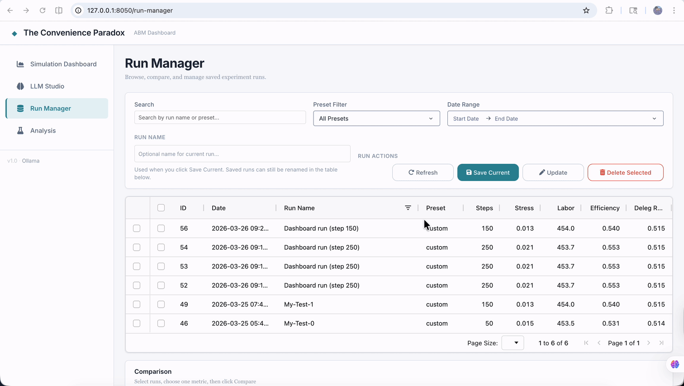Sort by the Preset column header
The width and height of the screenshot is (684, 386).
pyautogui.click(x=436, y=208)
